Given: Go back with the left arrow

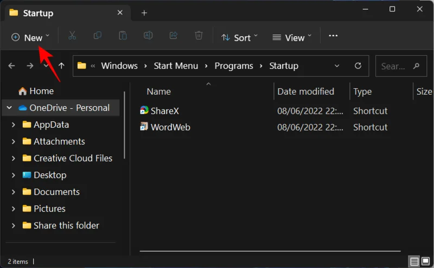Looking at the screenshot, I should (x=11, y=66).
